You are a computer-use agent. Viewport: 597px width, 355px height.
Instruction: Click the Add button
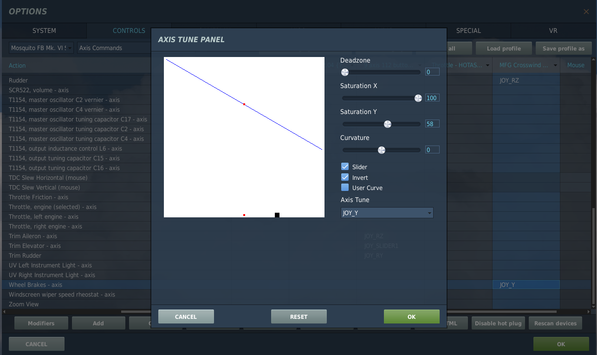pyautogui.click(x=98, y=323)
